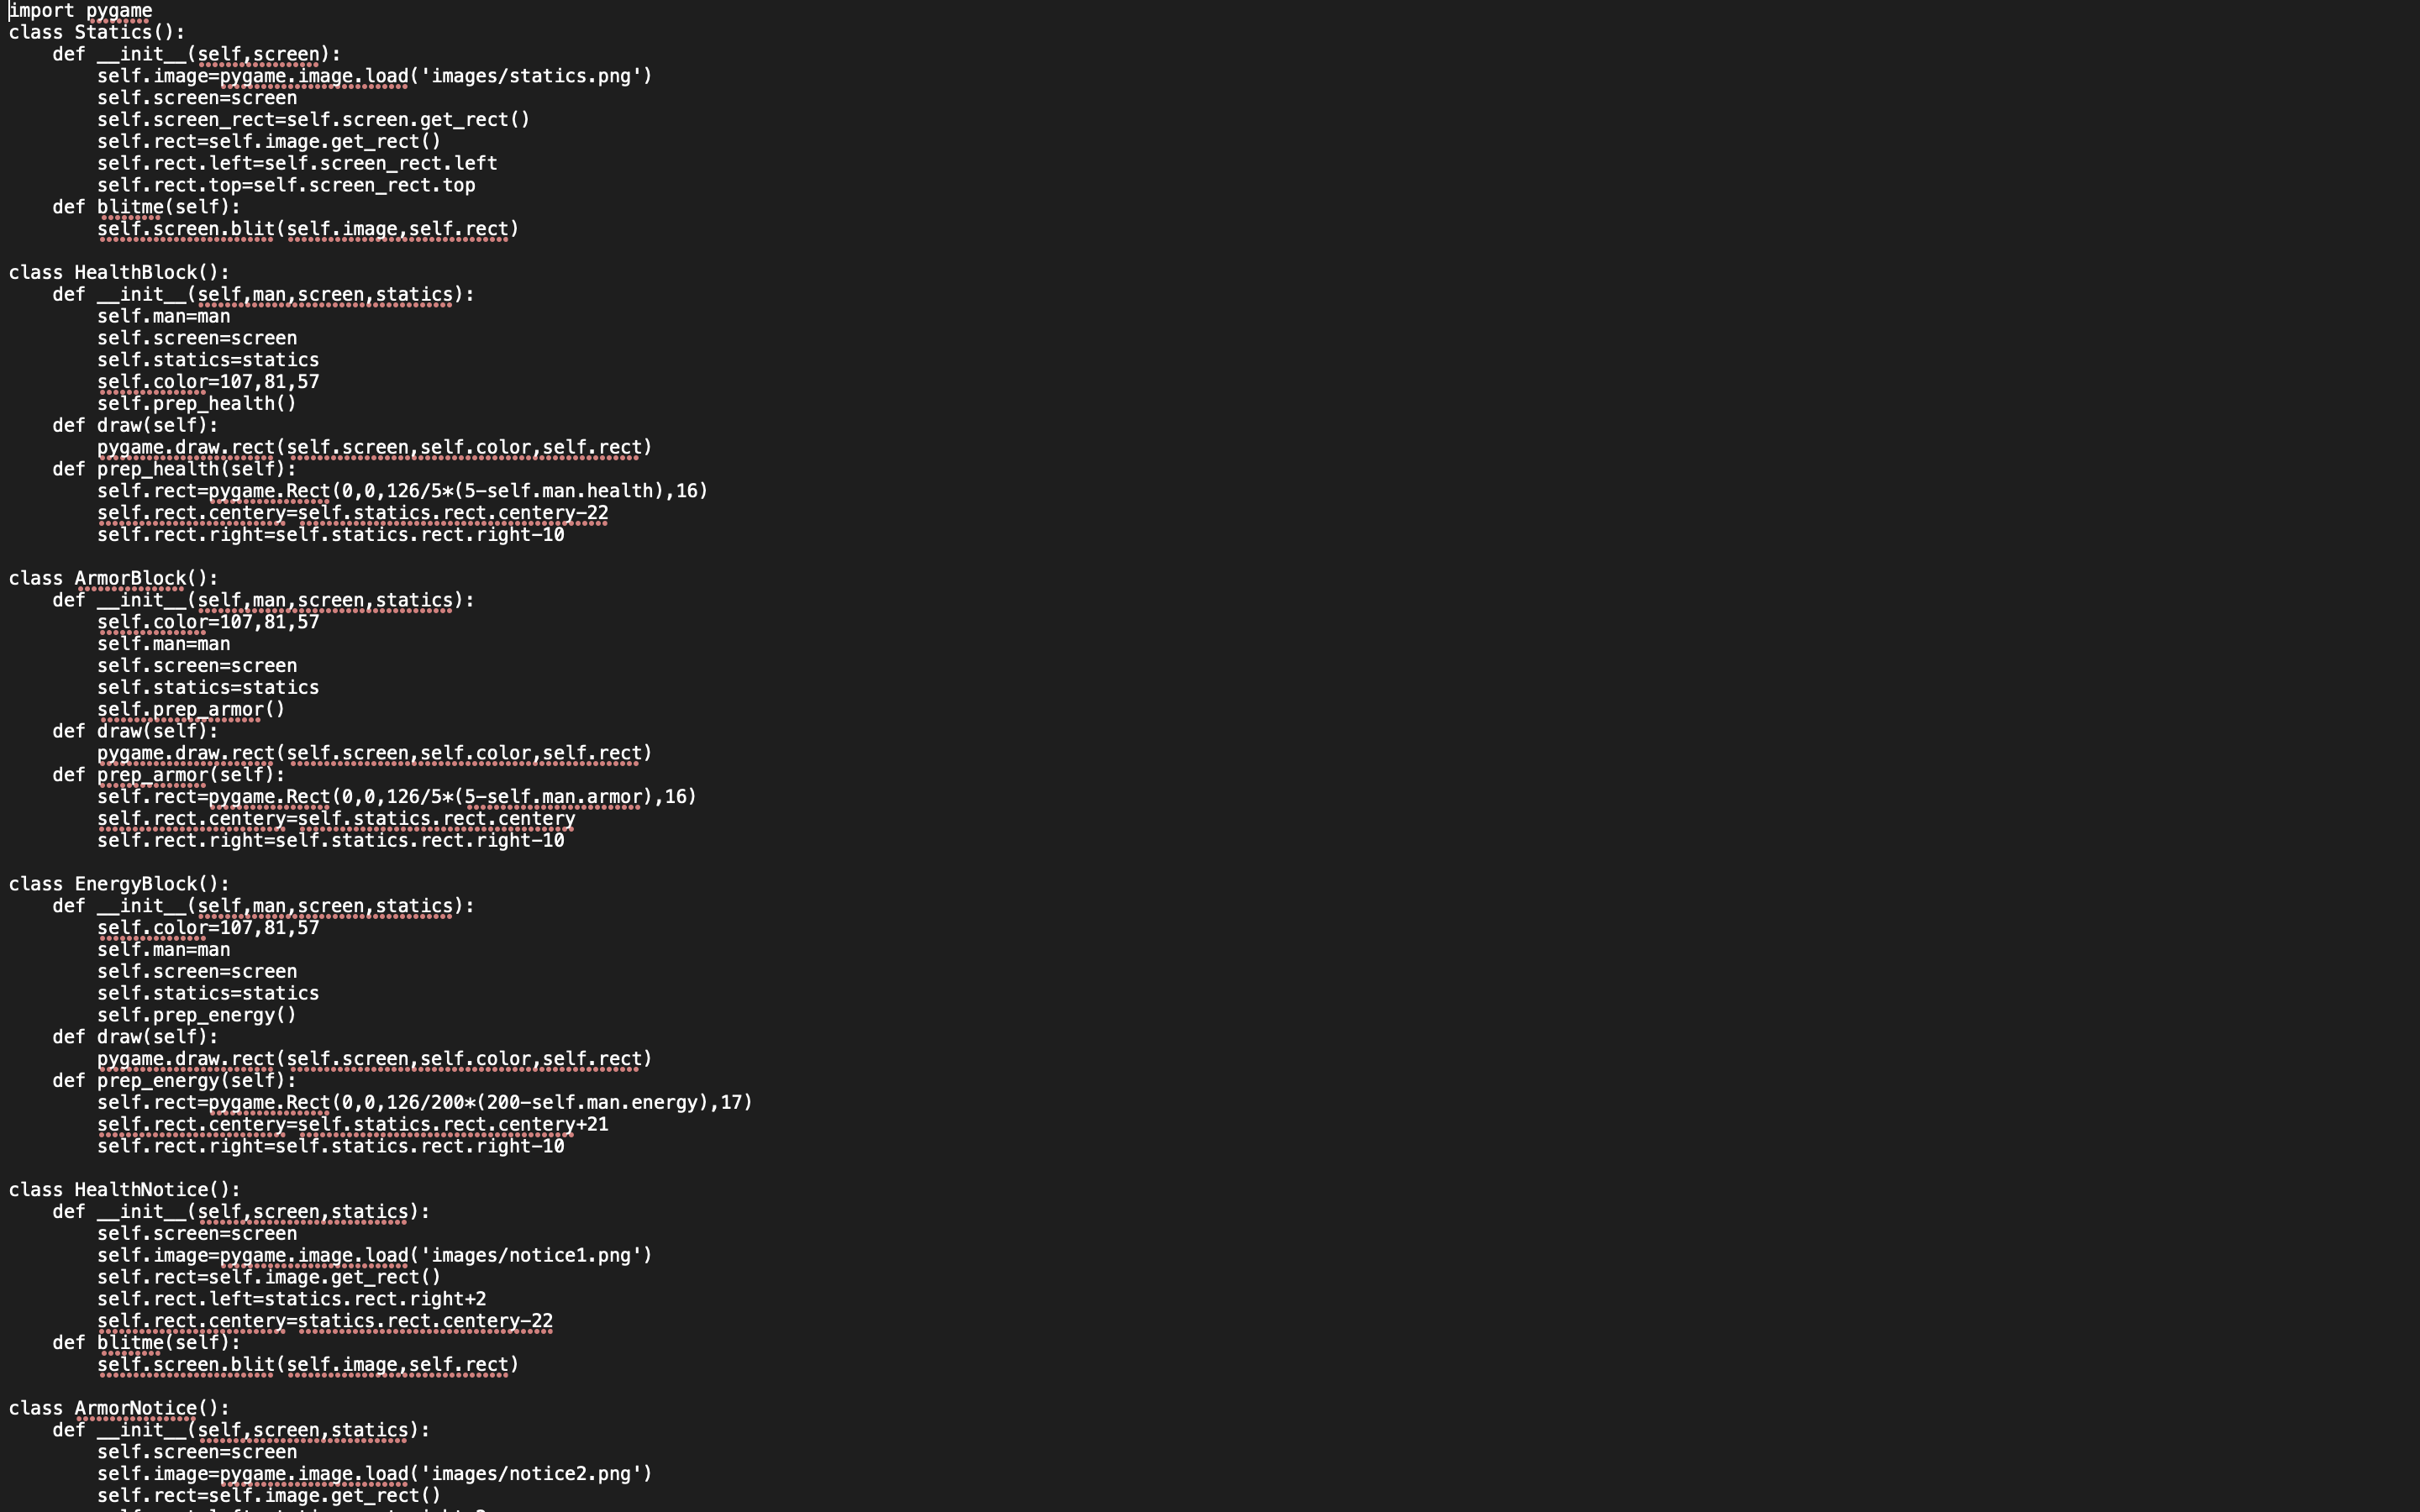Viewport: 2420px width, 1512px height.
Task: Click 'def prep_energy(self):' line
Action: coord(175,1081)
